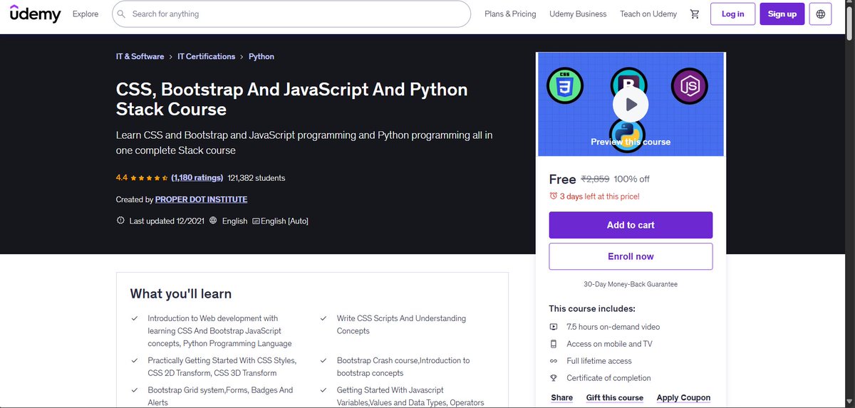Click the Sign up button
The image size is (855, 408).
pyautogui.click(x=782, y=14)
